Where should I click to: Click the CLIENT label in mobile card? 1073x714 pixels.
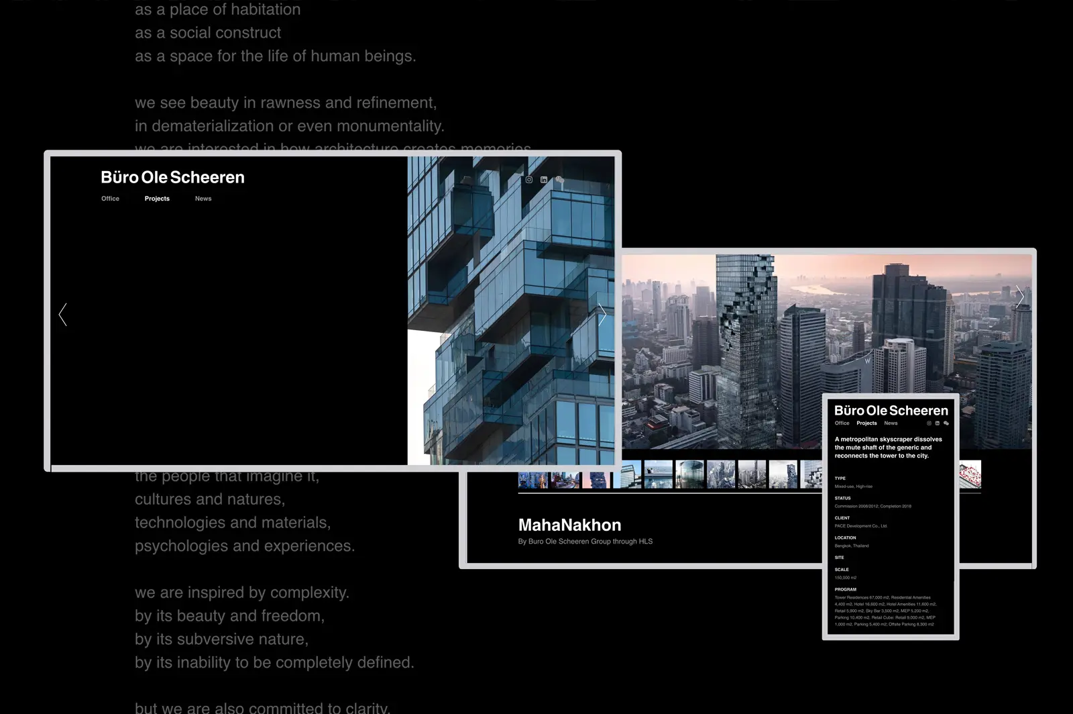842,518
